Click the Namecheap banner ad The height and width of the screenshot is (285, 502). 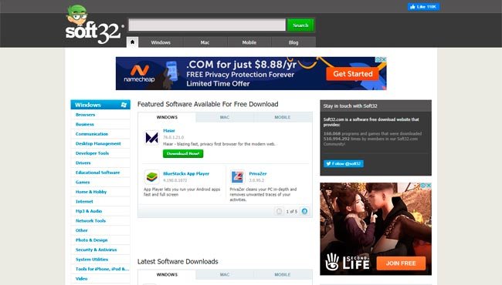pos(251,73)
